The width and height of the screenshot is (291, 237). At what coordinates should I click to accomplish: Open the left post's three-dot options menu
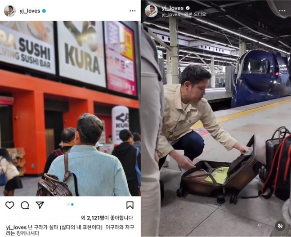coord(133,11)
